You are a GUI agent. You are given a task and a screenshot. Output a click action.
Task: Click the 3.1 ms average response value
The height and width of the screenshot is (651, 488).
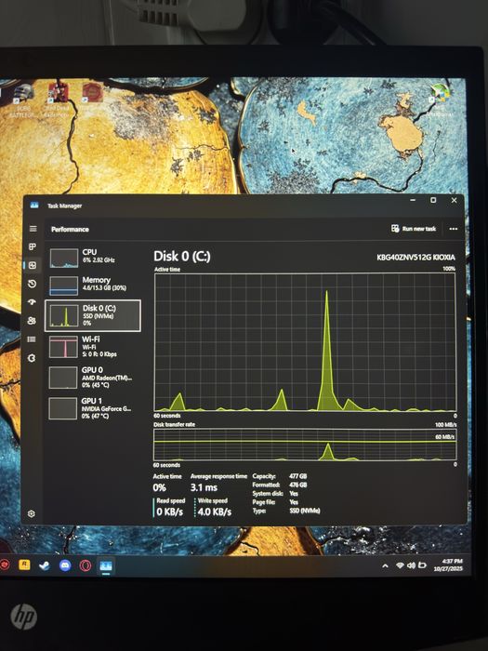(204, 487)
